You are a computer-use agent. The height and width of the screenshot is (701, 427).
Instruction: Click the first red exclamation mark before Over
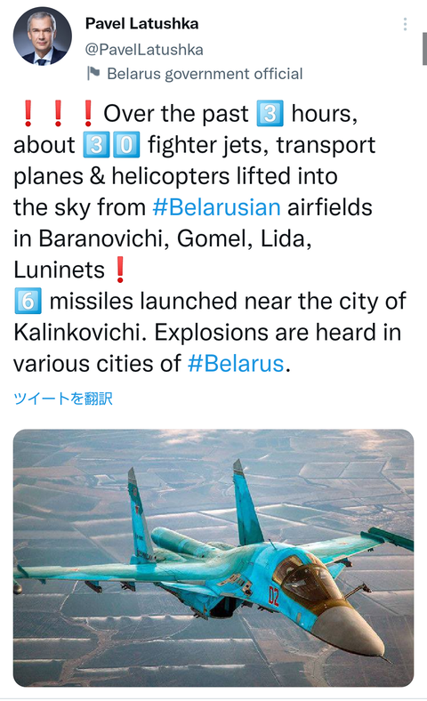(28, 114)
